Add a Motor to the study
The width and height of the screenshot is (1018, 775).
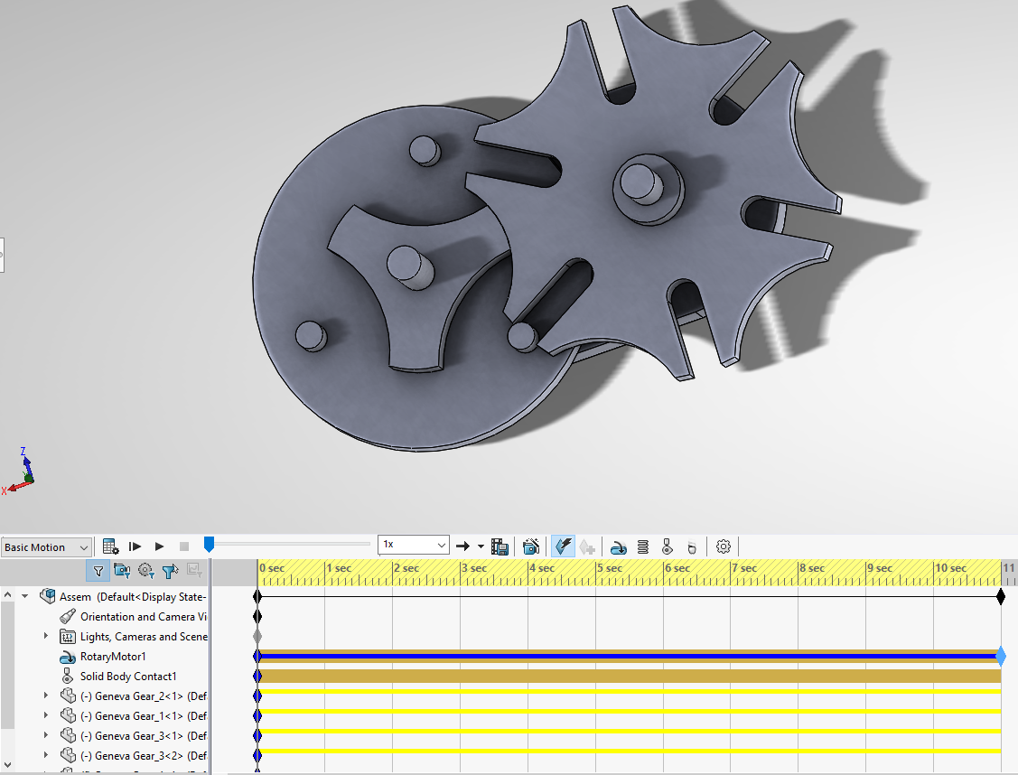coord(619,546)
